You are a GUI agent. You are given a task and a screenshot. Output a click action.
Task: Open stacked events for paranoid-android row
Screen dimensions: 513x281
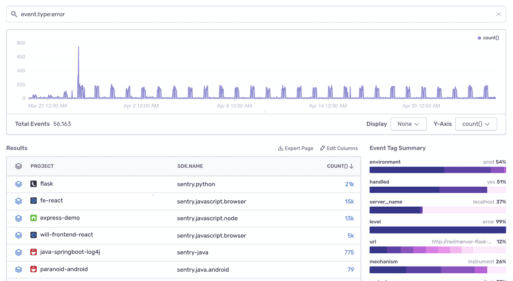(18, 269)
